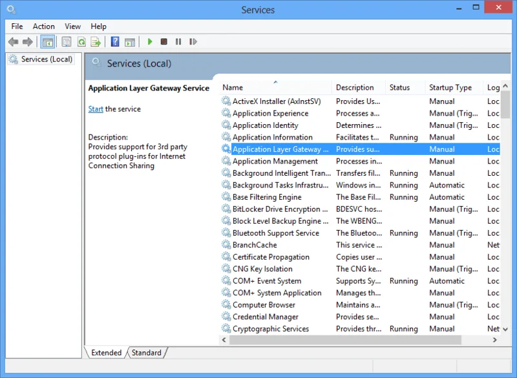Open Help via the question mark icon
This screenshot has width=517, height=378.
[x=115, y=42]
